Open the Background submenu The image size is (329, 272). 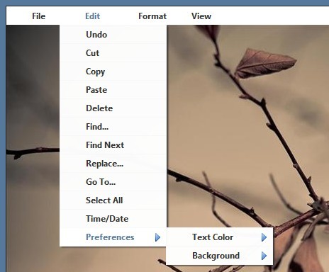click(x=220, y=256)
